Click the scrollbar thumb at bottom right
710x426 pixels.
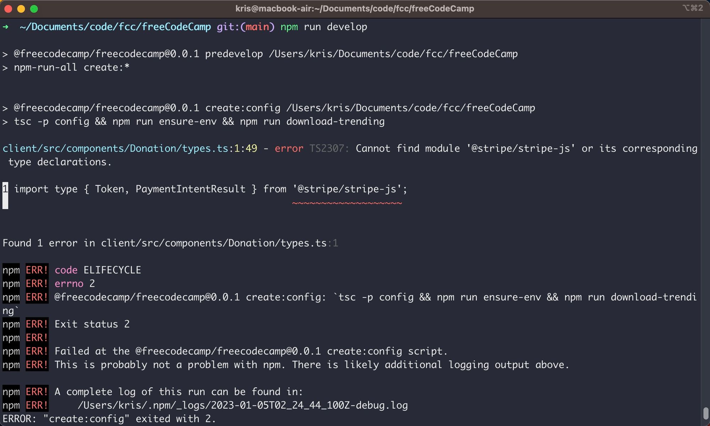tap(706, 414)
